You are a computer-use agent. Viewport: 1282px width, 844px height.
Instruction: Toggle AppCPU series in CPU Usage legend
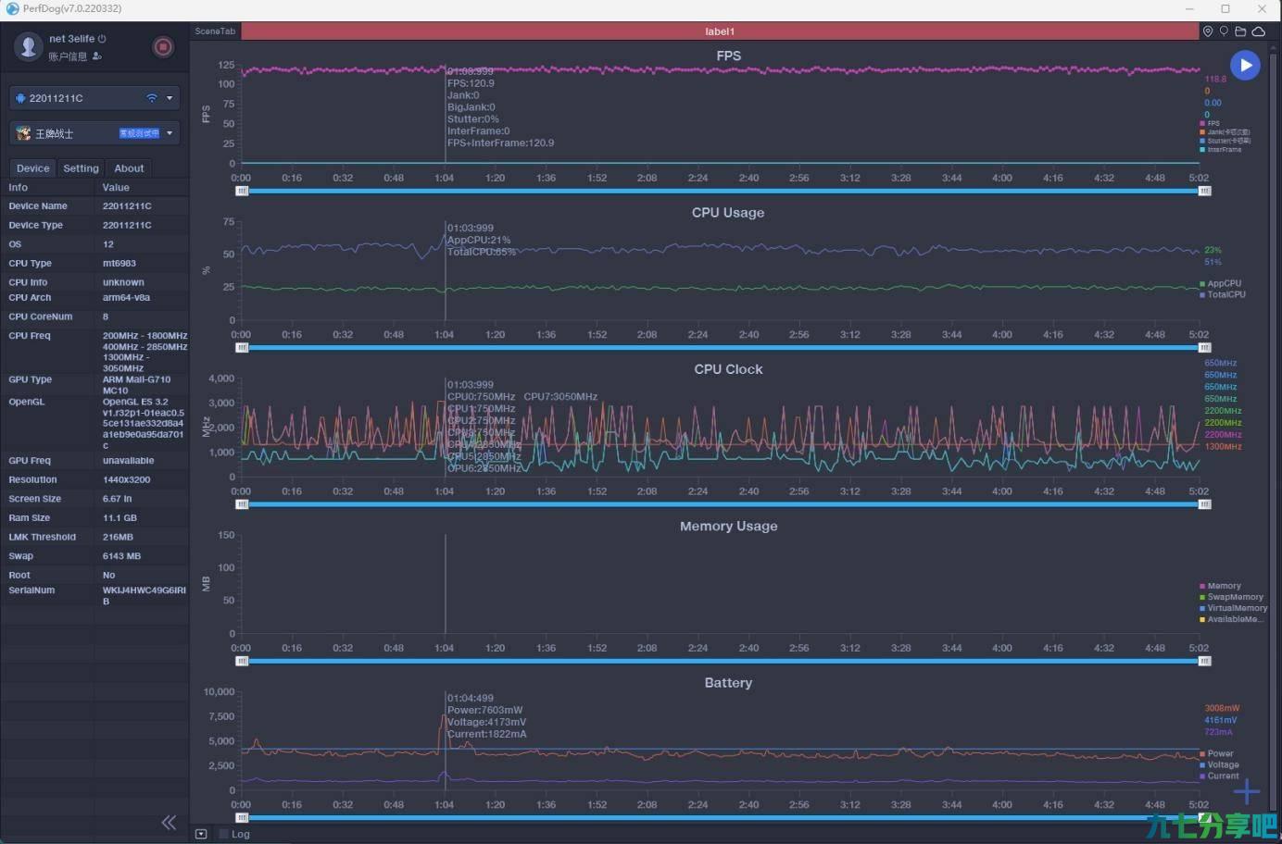[x=1220, y=284]
